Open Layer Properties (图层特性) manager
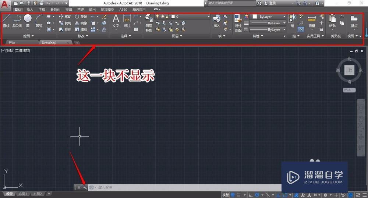 click(149, 23)
